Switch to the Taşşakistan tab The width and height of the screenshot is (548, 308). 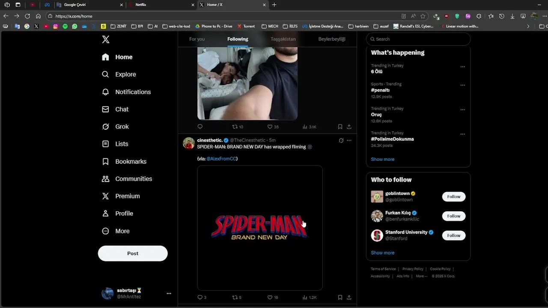click(x=283, y=39)
